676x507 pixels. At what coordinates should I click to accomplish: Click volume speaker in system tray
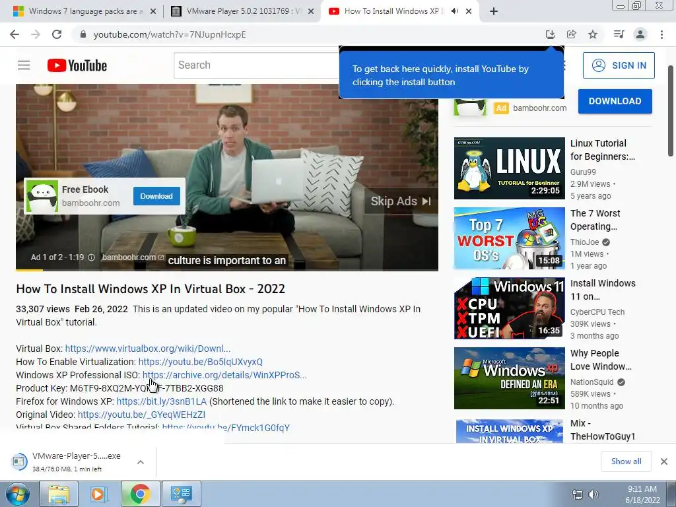click(x=593, y=494)
